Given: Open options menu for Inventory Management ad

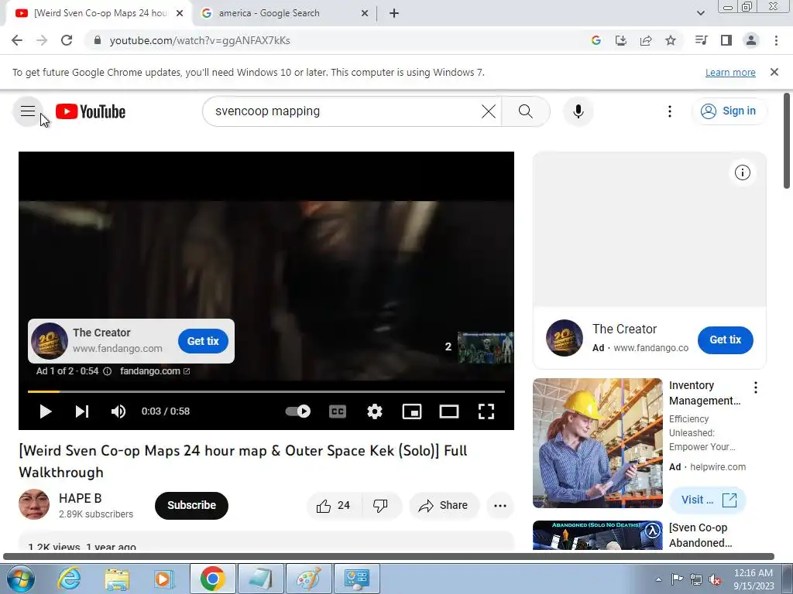Looking at the screenshot, I should 756,387.
